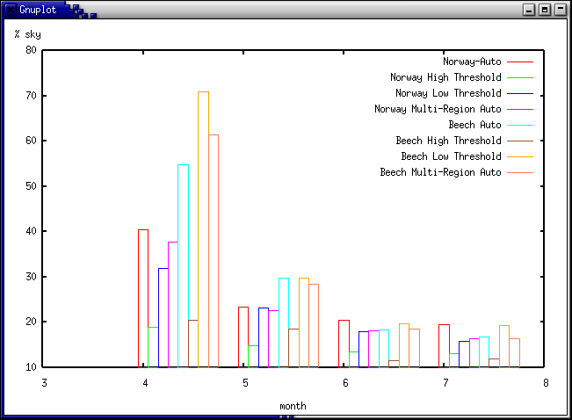Close the Gnuplot window
Screen dimensions: 572x420
point(560,10)
